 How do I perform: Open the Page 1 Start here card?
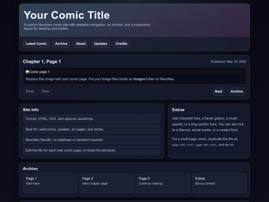coord(50,183)
